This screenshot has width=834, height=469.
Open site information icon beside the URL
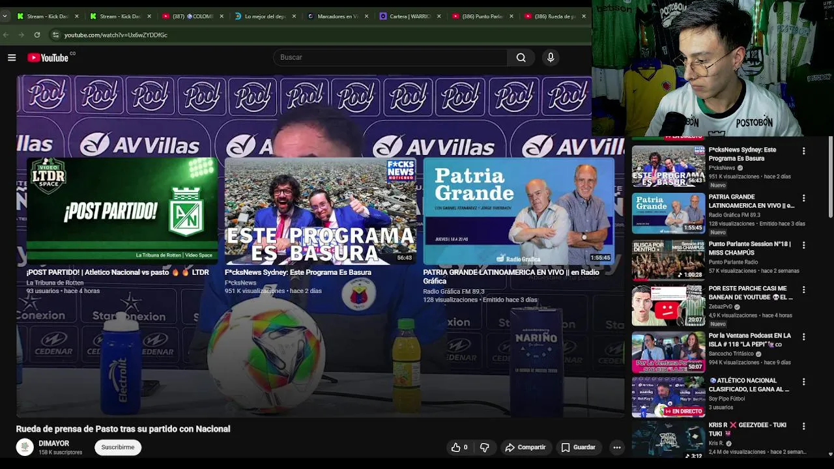55,35
